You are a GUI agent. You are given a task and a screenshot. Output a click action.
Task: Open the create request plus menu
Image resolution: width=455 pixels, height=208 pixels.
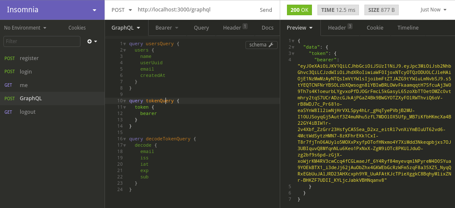[x=92, y=41]
